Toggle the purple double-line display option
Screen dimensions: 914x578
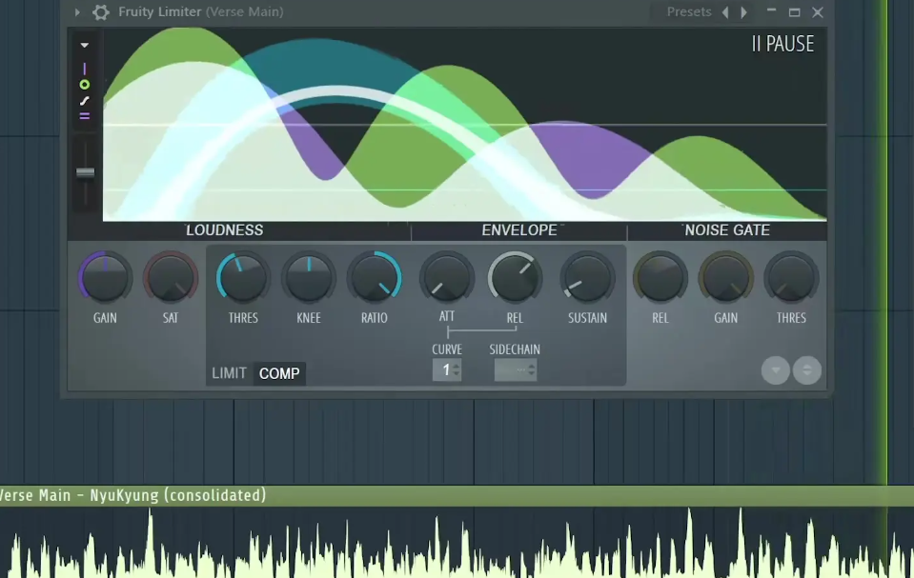pyautogui.click(x=85, y=116)
